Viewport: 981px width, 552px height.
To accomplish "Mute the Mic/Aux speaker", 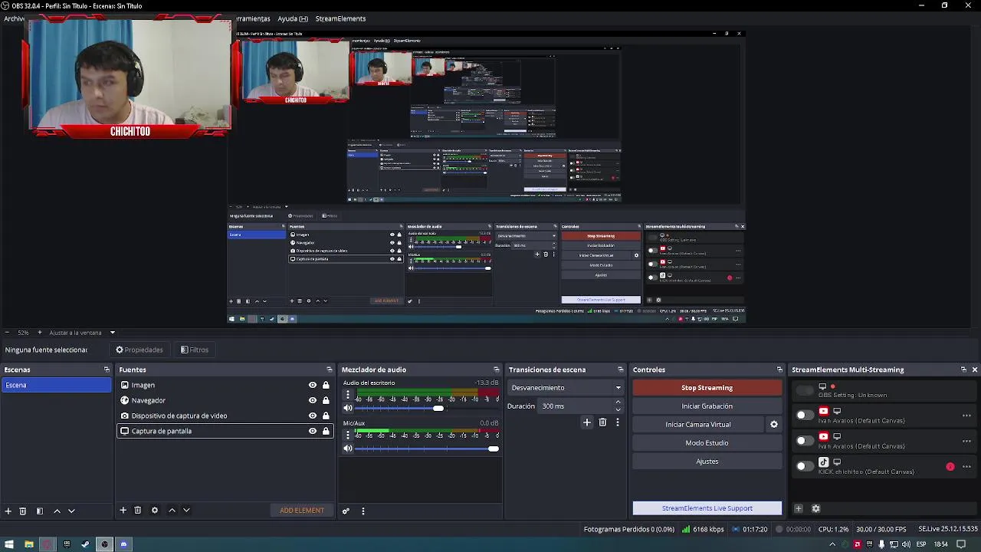I will point(348,449).
